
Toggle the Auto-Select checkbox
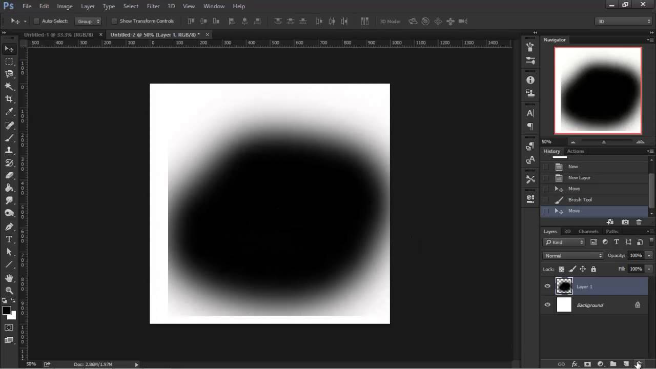[x=36, y=21]
